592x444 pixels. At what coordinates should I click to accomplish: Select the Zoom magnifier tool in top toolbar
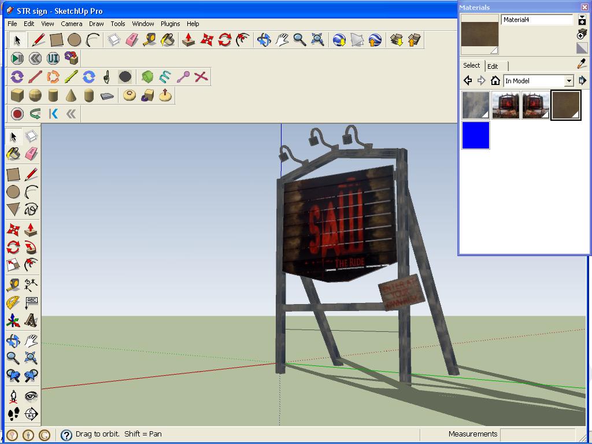(300, 40)
